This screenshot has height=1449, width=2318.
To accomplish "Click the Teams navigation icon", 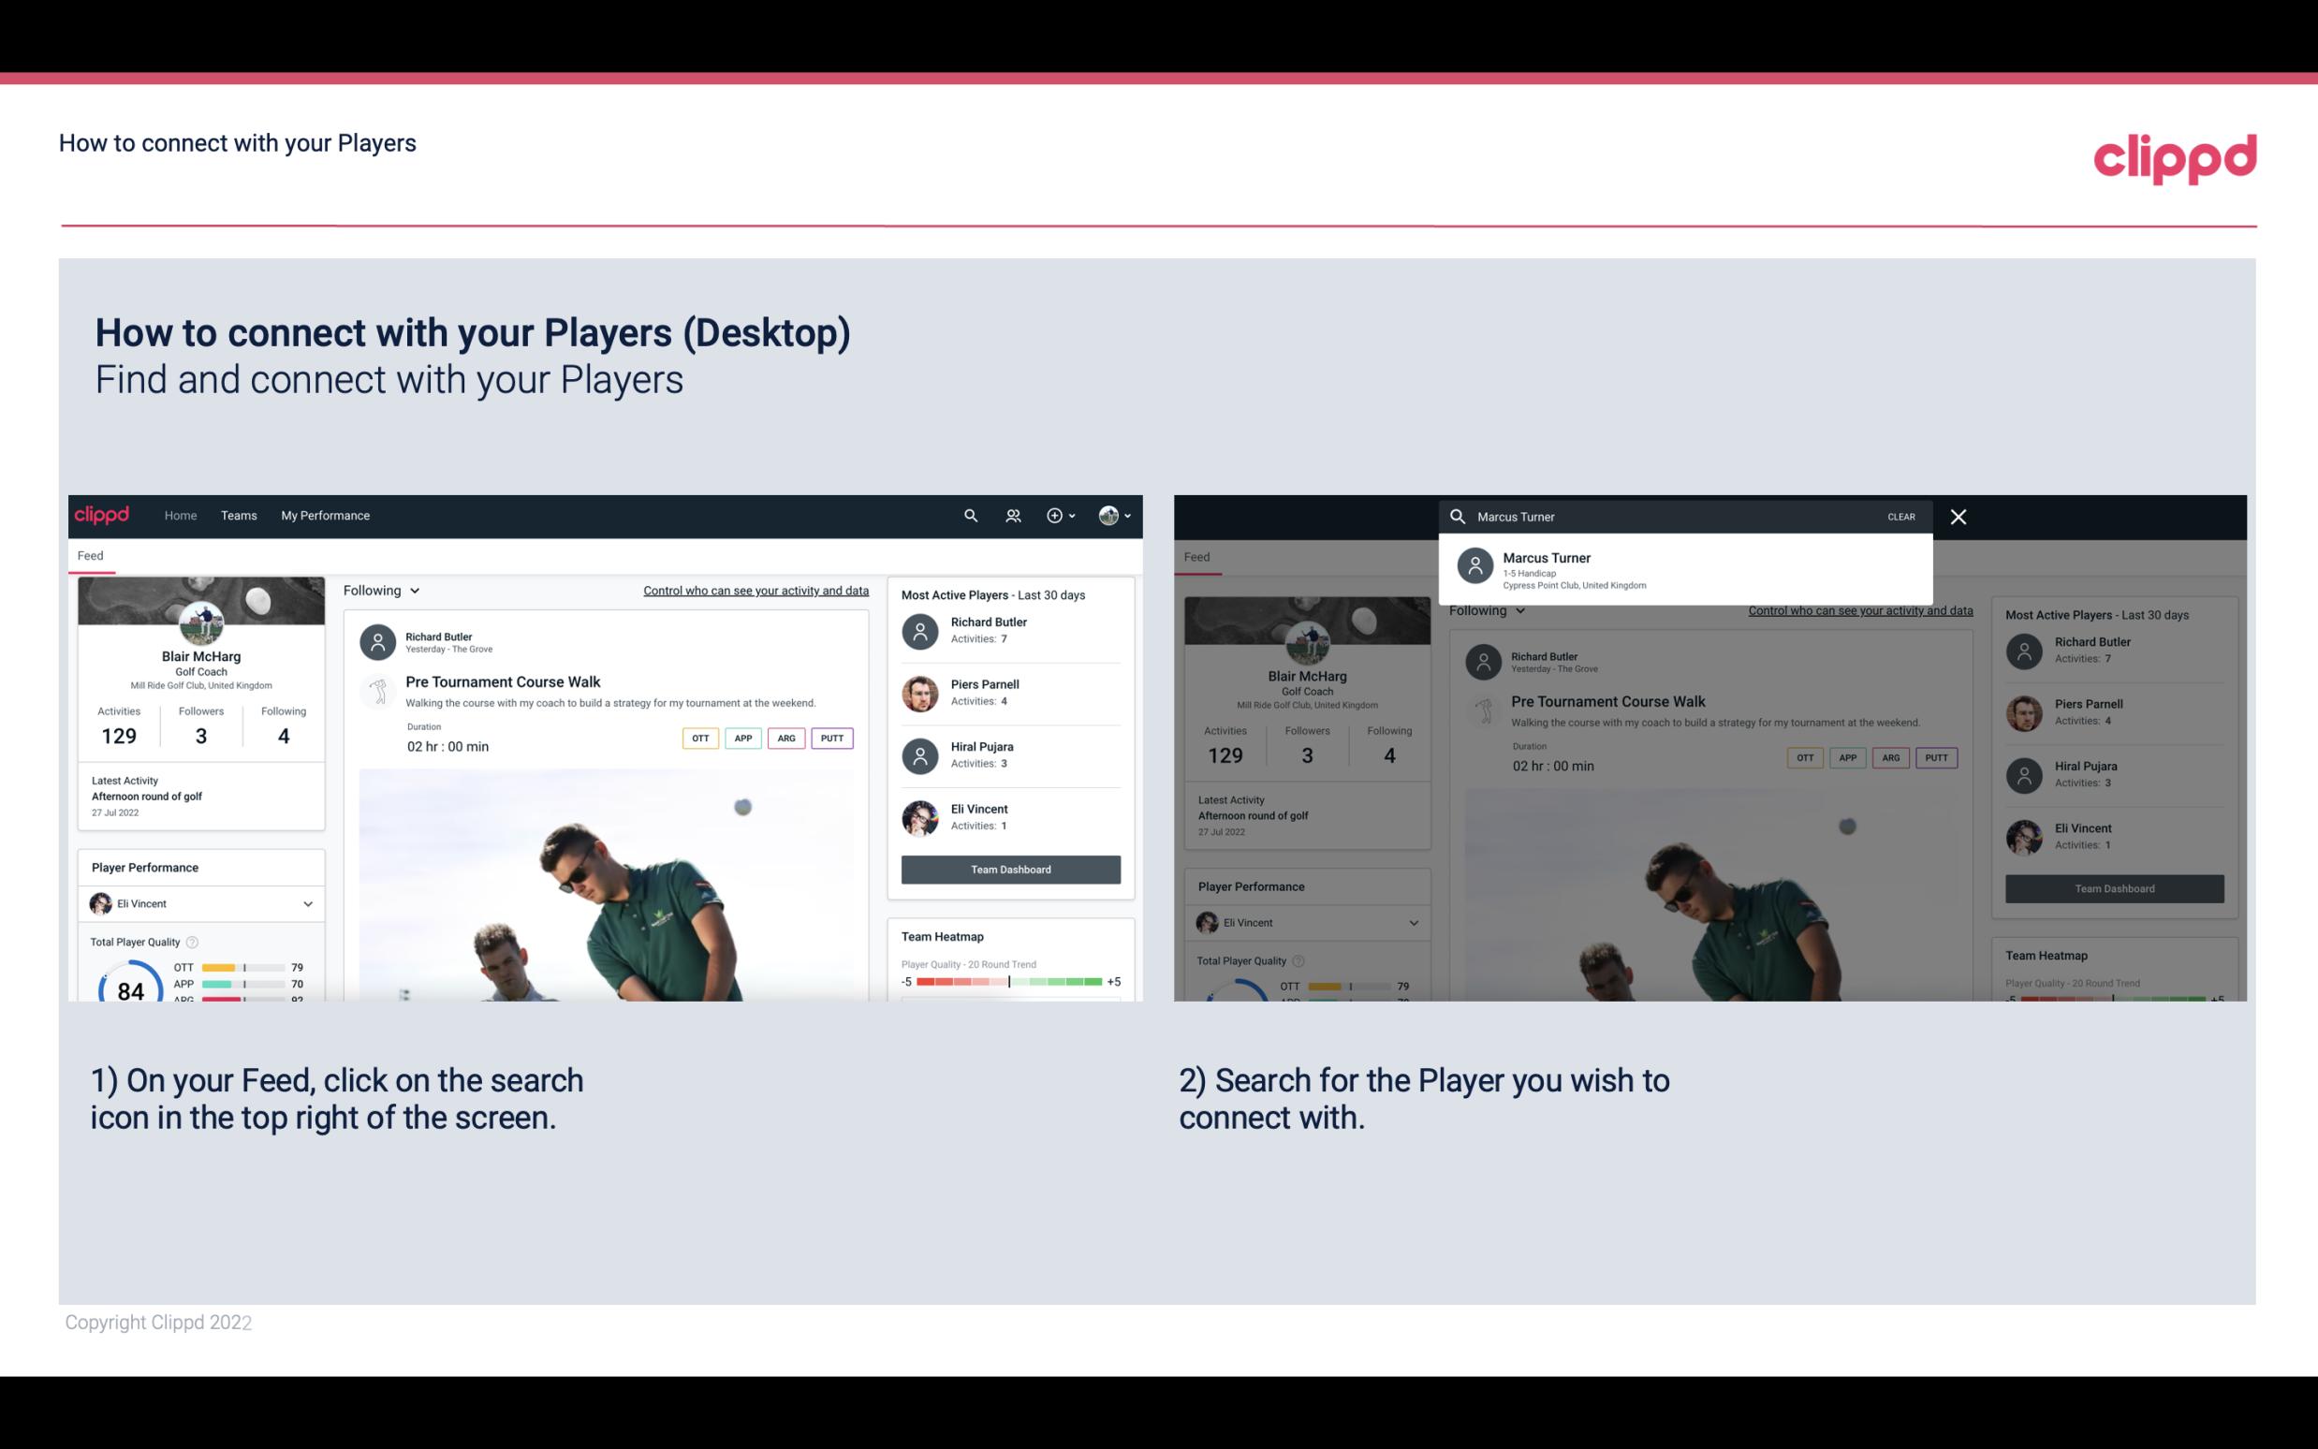I will (x=239, y=514).
